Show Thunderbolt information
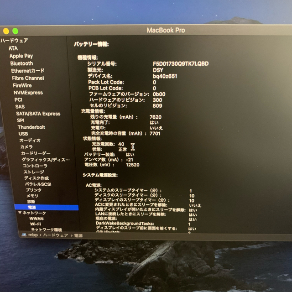The image size is (292, 292). coord(31,127)
